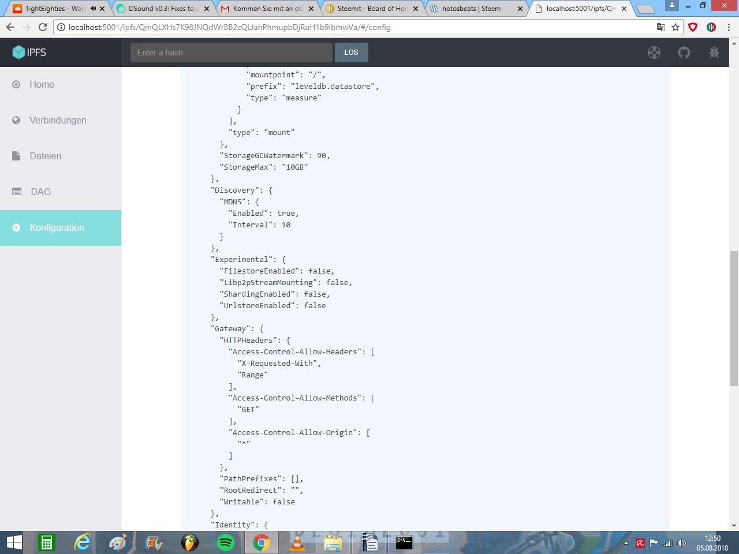
Task: Click the LOS button
Action: click(x=352, y=53)
